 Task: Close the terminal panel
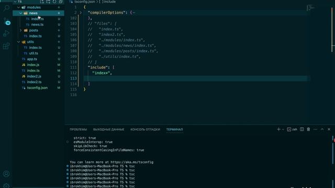point(329,129)
